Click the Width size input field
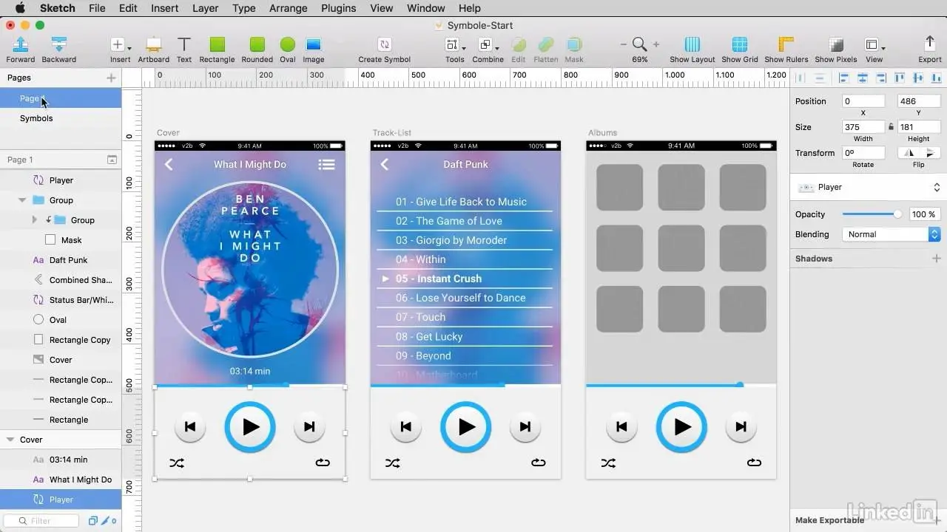947x532 pixels. click(x=863, y=127)
